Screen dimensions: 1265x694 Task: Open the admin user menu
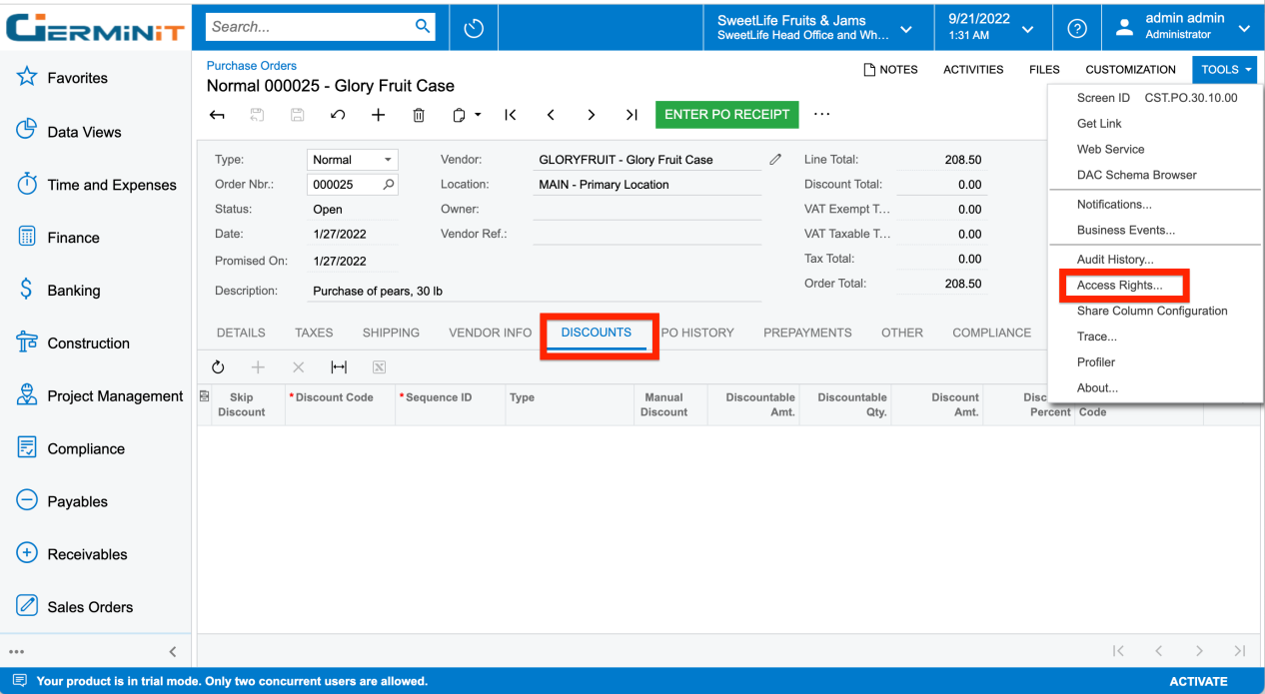click(1185, 27)
